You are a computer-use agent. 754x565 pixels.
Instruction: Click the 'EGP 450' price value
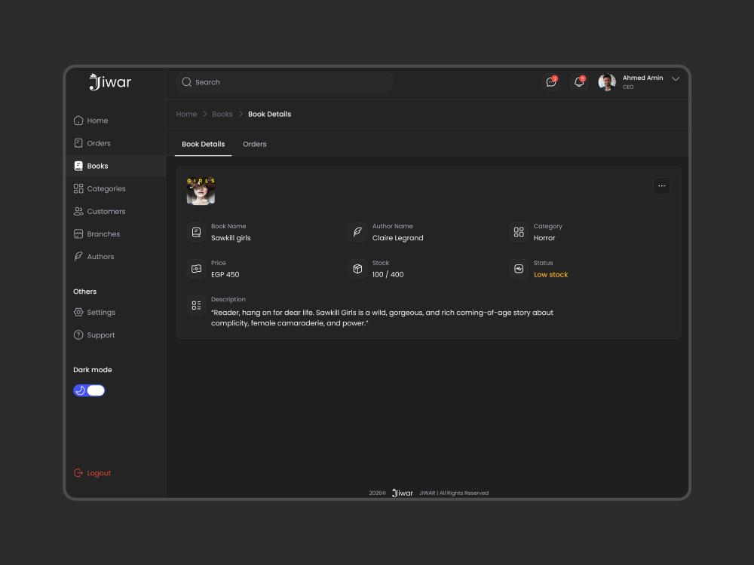(x=225, y=274)
